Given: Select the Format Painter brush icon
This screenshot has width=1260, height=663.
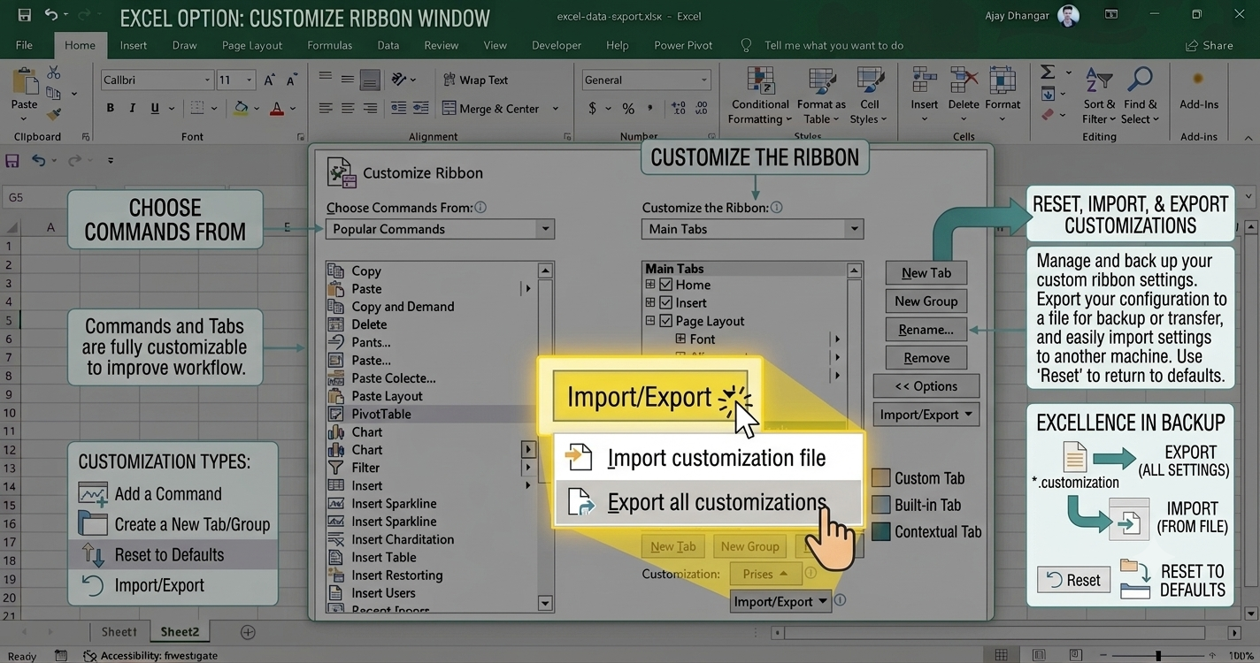Looking at the screenshot, I should point(54,114).
